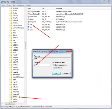Select the LSI_SAS2 tree item

[x=16, y=48]
